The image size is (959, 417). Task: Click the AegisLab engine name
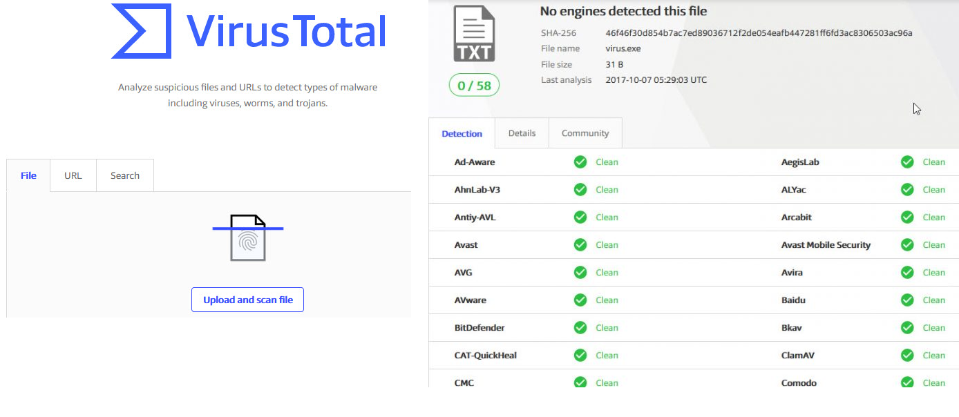click(x=800, y=162)
